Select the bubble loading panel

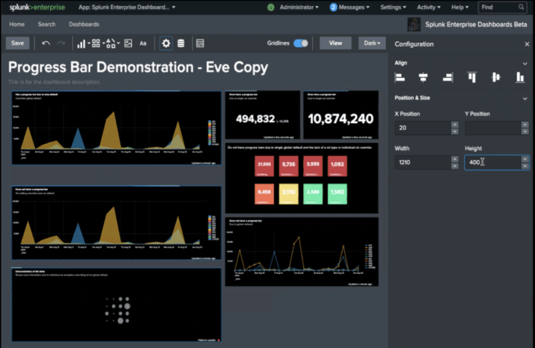(x=117, y=305)
